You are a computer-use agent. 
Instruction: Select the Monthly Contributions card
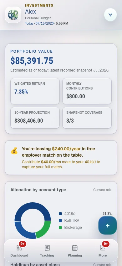(87, 91)
